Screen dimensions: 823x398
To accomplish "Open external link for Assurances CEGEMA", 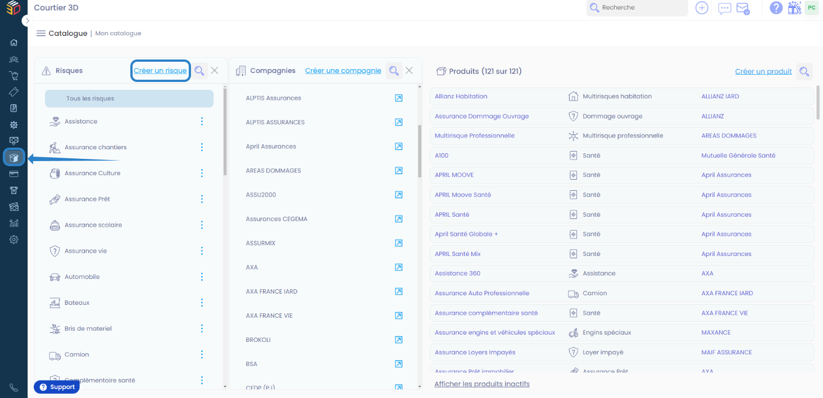I will [398, 219].
